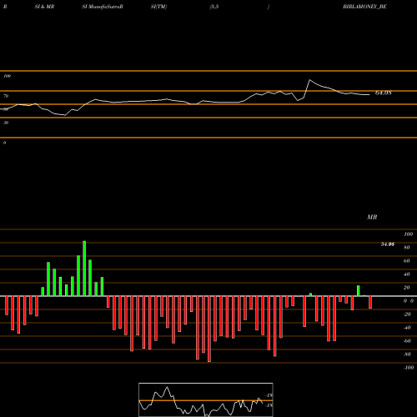Click the 54.06 value near MR scale
Image resolution: width=417 pixels, height=417 pixels.
pyautogui.click(x=388, y=244)
